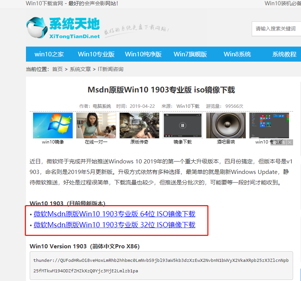Click the Win10下载 source text
The width and height of the screenshot is (301, 281).
(188, 106)
